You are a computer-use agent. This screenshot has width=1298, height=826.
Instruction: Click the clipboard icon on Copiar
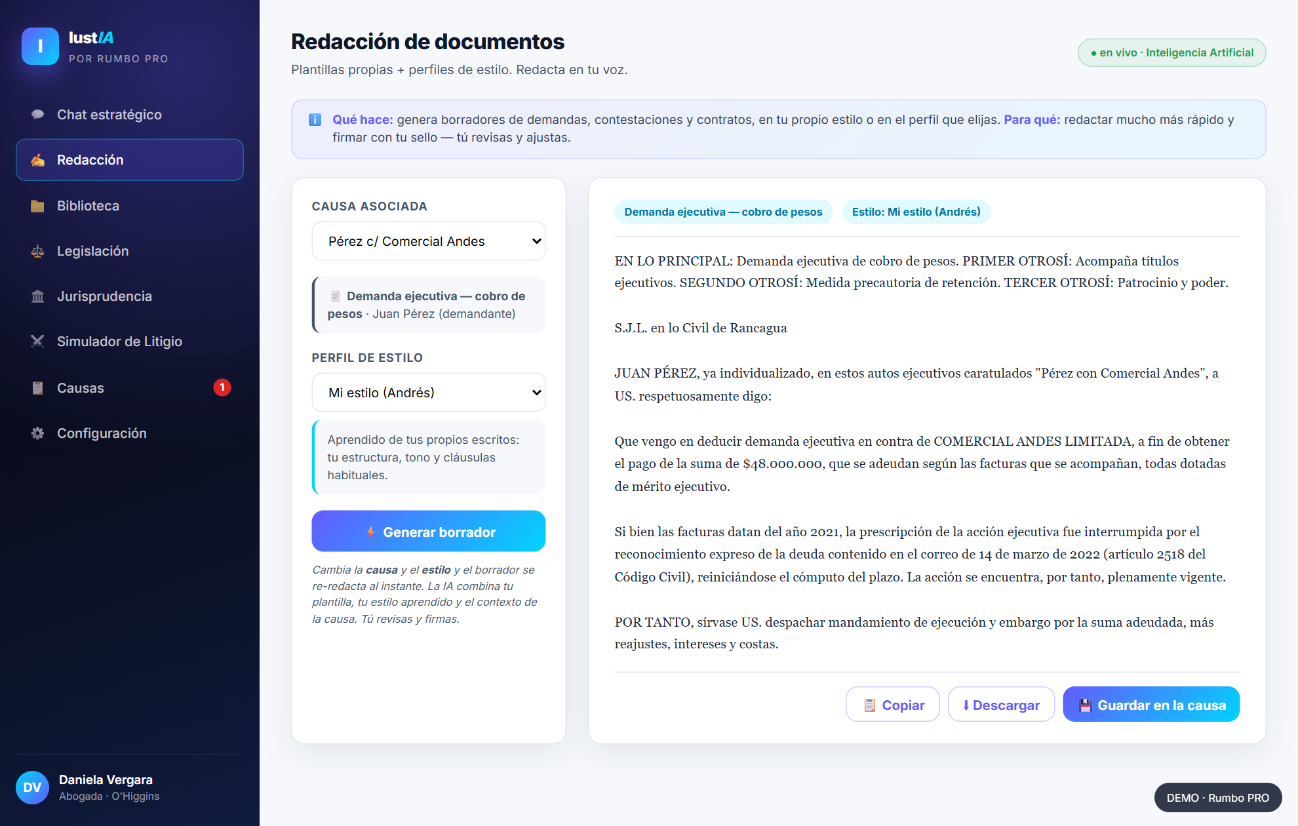click(869, 705)
